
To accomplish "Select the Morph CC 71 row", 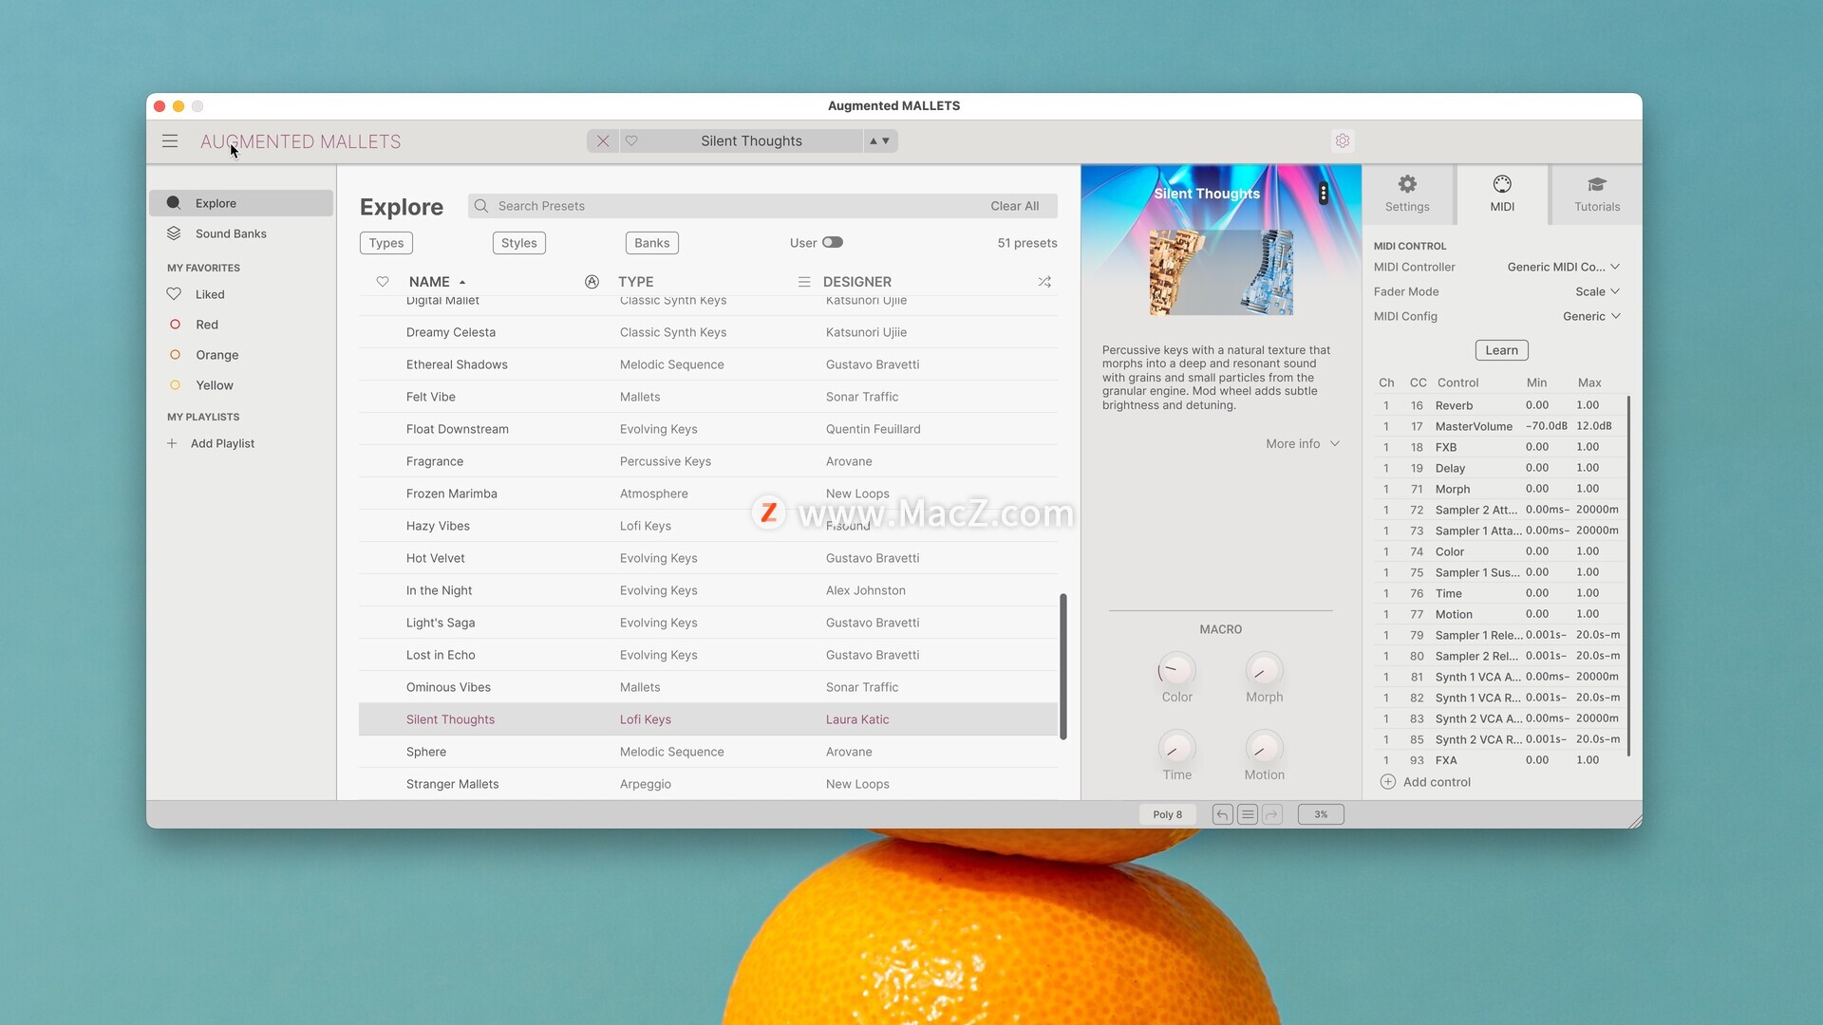I will click(x=1499, y=489).
